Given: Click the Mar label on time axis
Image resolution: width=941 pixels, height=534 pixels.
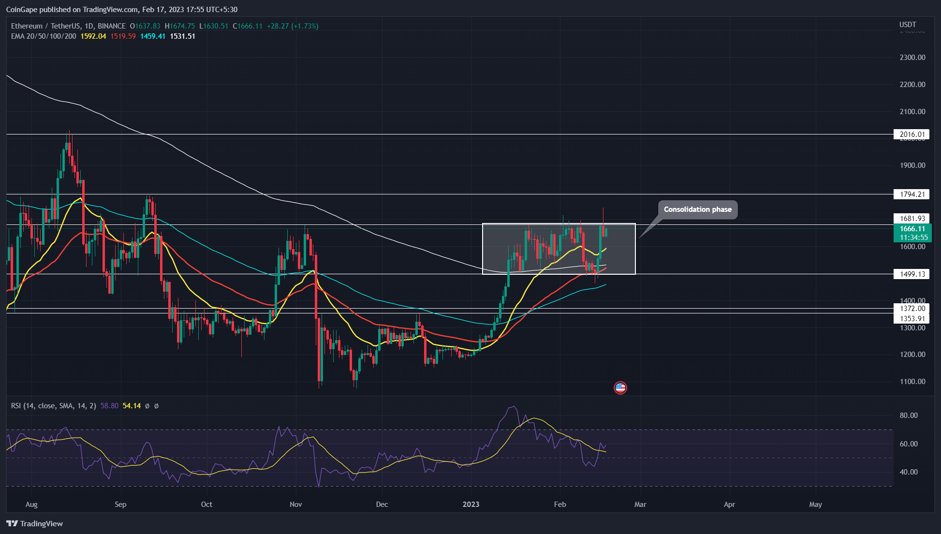Looking at the screenshot, I should [640, 504].
